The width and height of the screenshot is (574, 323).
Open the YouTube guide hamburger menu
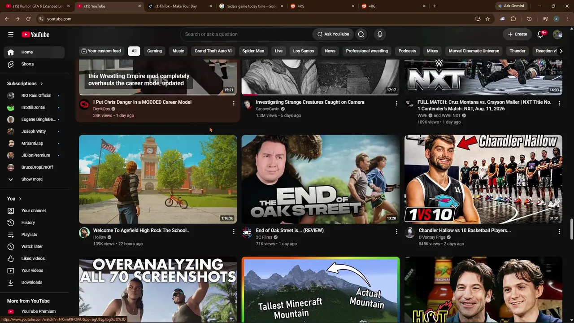(11, 35)
